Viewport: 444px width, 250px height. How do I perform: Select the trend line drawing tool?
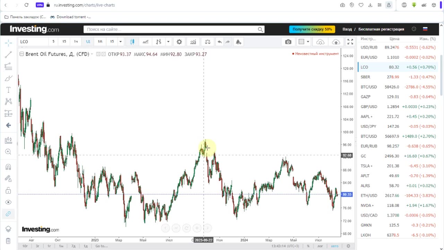(8, 55)
